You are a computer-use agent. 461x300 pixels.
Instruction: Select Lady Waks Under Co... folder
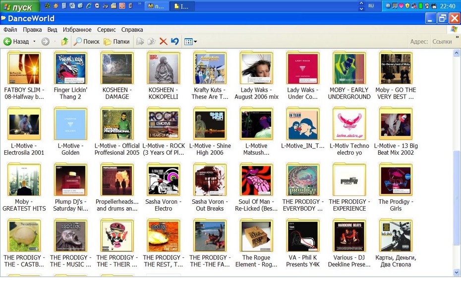coord(302,76)
